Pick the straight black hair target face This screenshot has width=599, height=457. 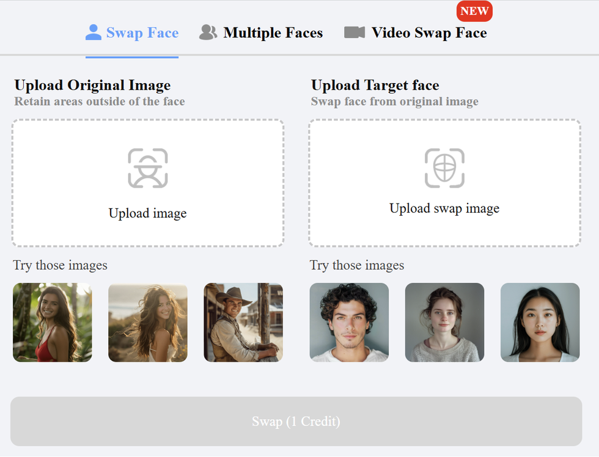[x=540, y=322]
